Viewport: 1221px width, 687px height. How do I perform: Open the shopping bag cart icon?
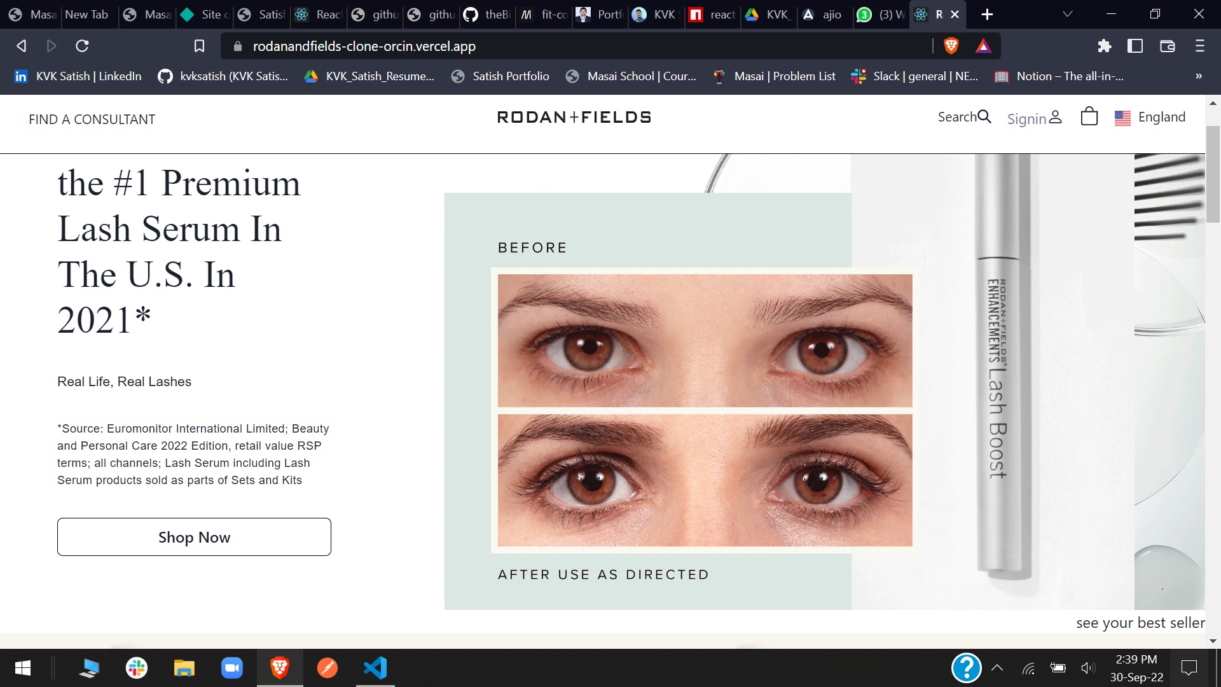1089,116
